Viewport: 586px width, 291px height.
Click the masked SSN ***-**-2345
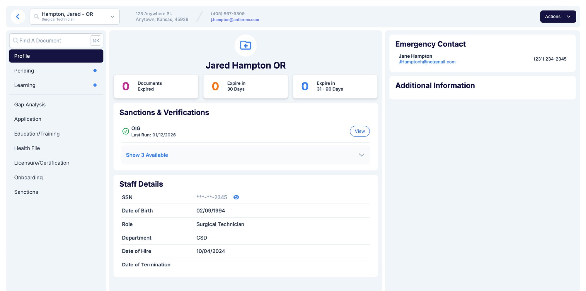(212, 197)
